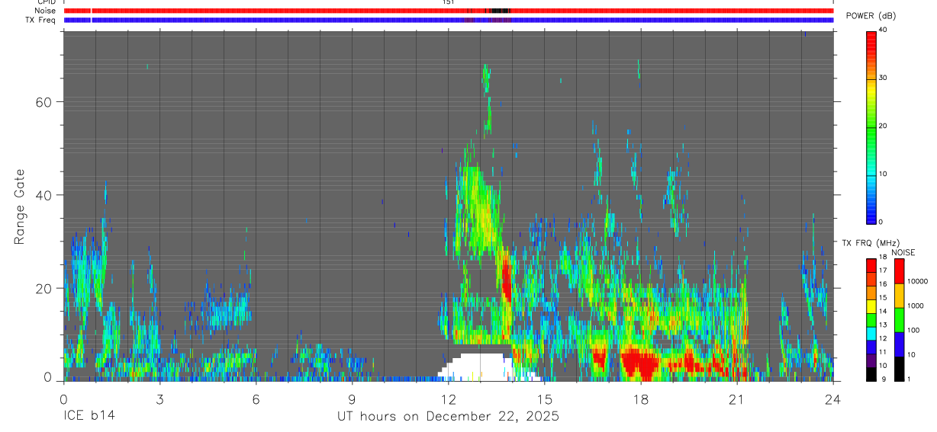This screenshot has width=937, height=432.
Task: Click the '20' label on the power scale
Action: click(884, 126)
